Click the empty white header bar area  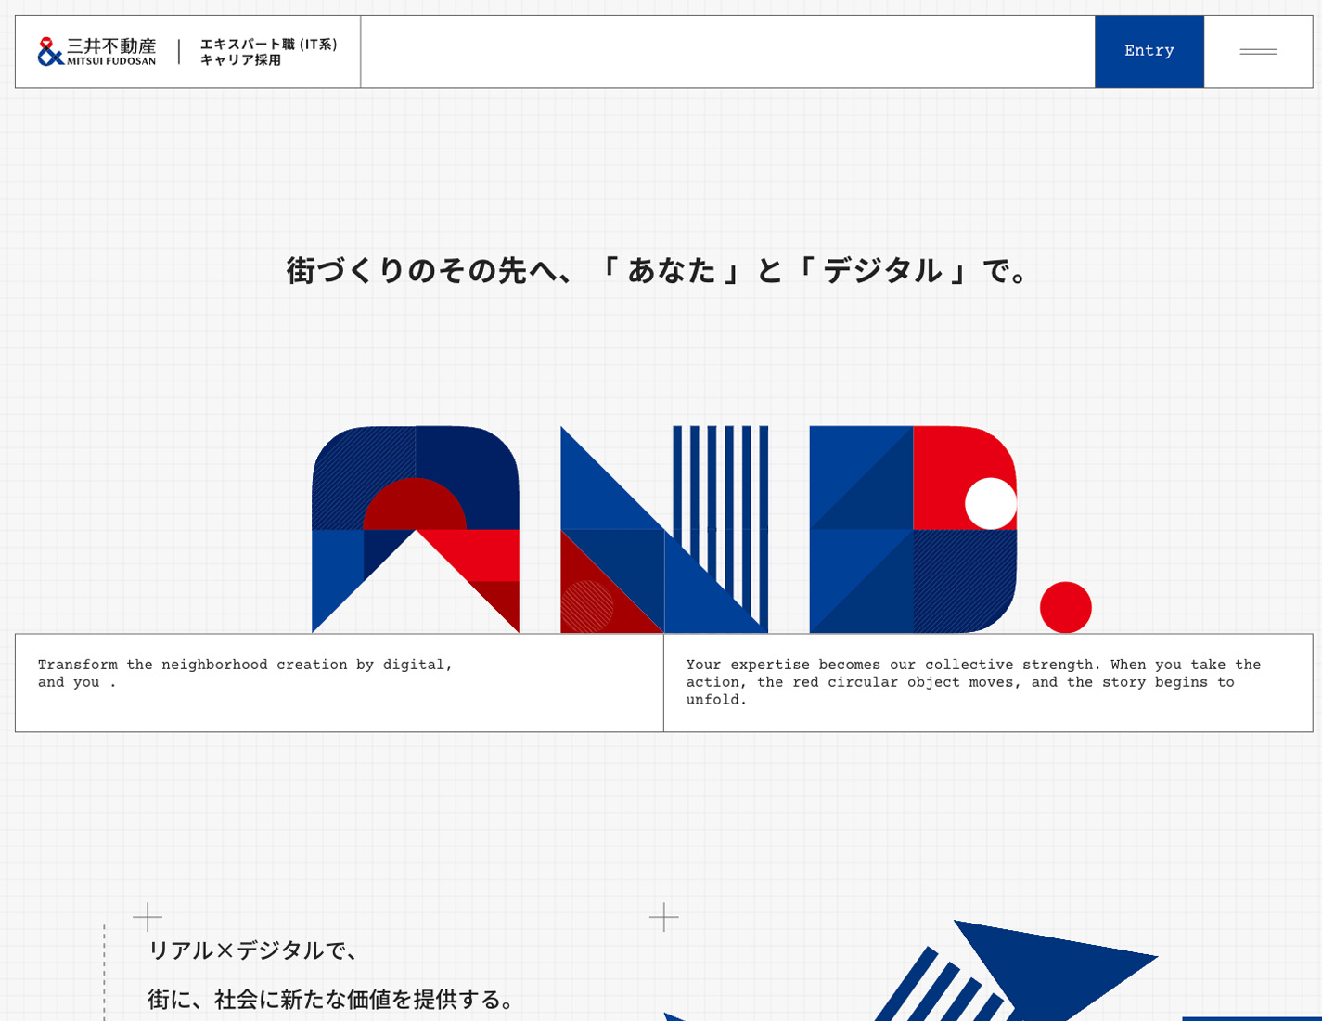[727, 52]
